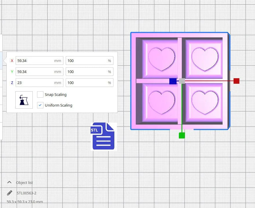Click the gray center scale handle
The height and width of the screenshot is (208, 255).
click(x=182, y=81)
